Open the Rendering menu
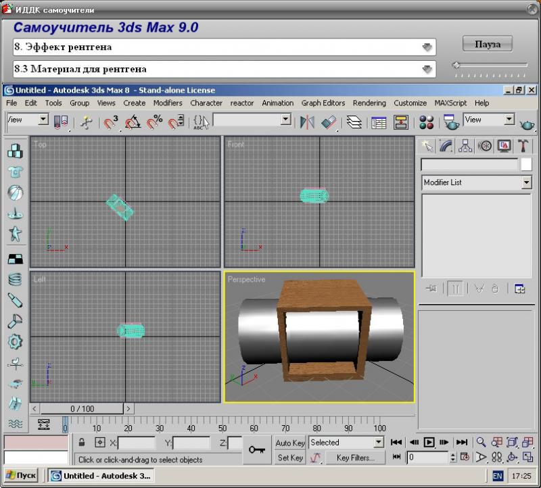The width and height of the screenshot is (541, 488). (369, 103)
